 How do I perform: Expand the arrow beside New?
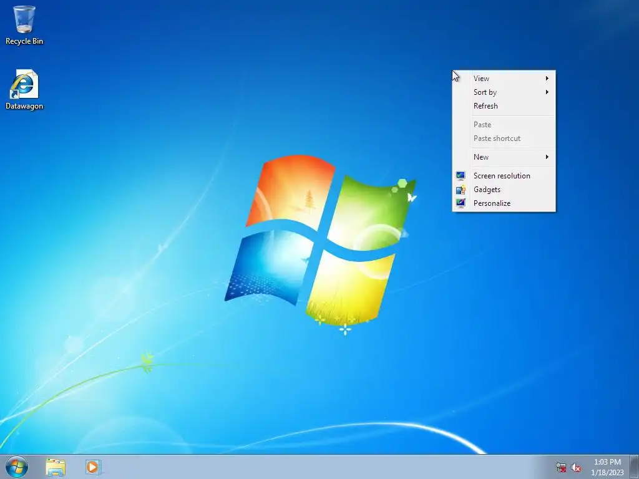click(547, 157)
